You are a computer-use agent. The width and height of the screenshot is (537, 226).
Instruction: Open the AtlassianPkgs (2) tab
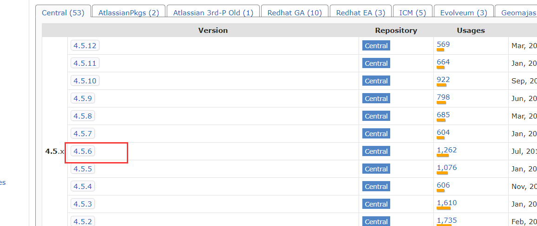coord(129,13)
